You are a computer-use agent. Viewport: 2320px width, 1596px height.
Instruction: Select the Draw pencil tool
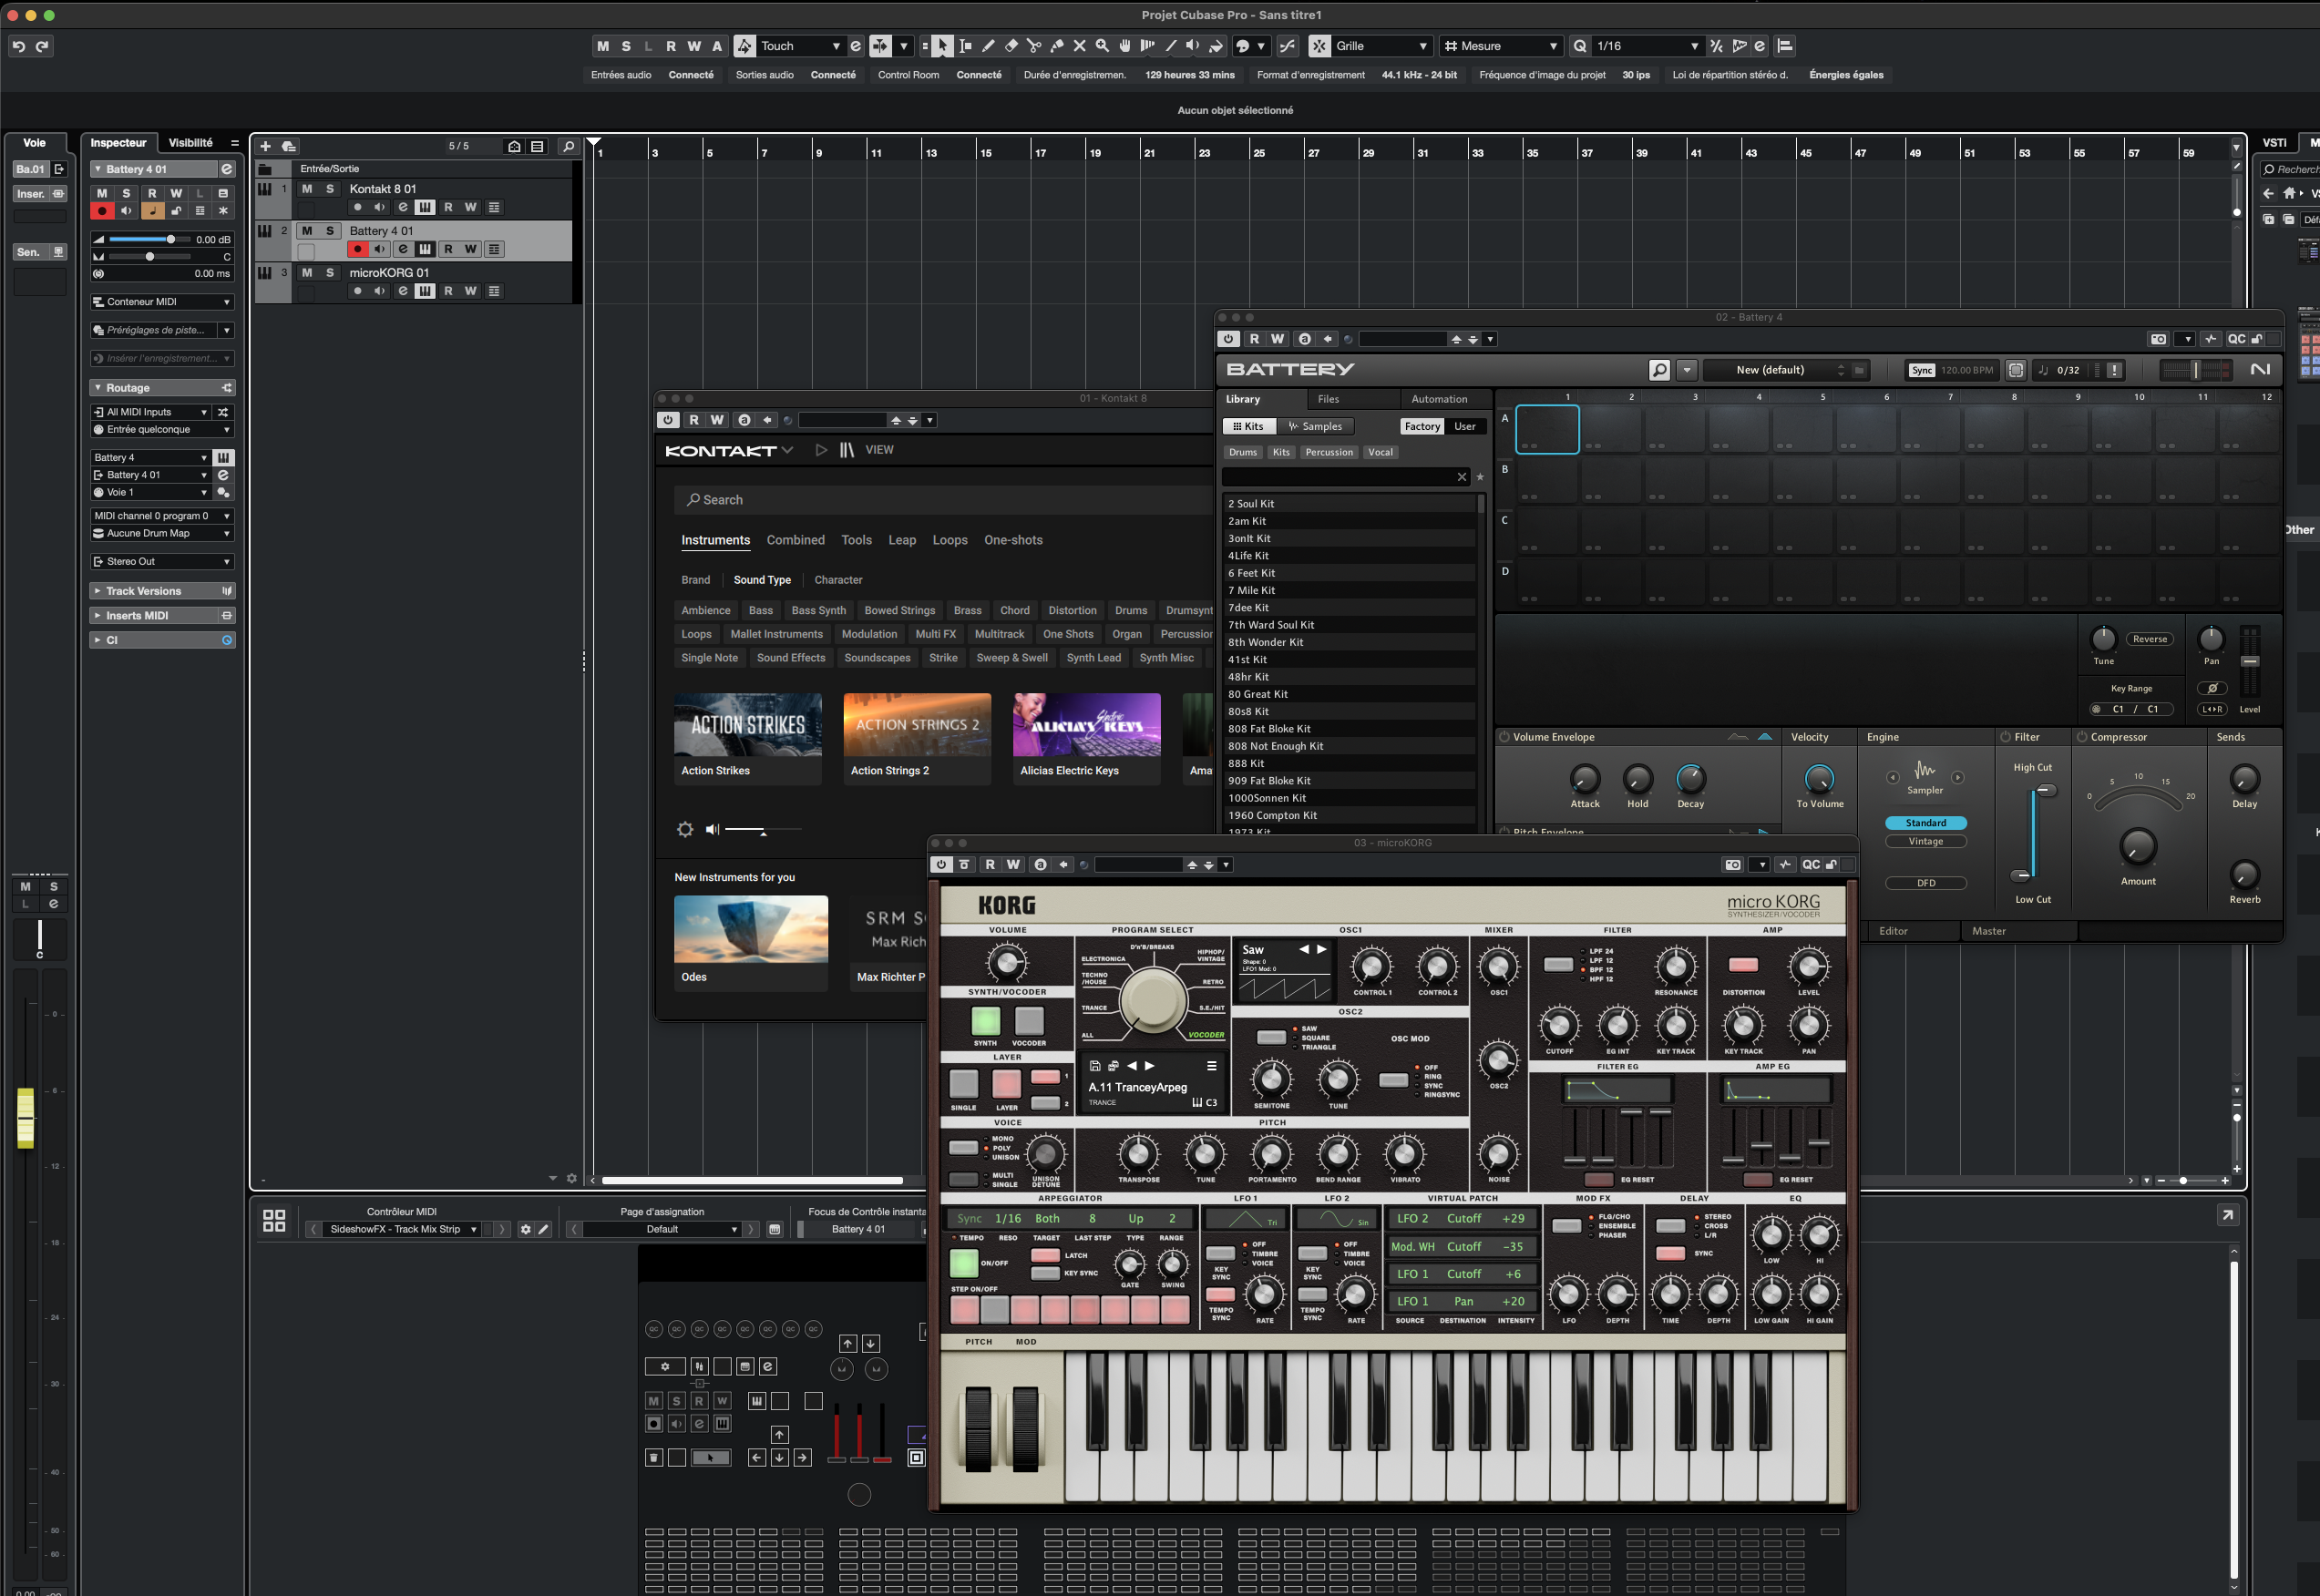tap(988, 46)
